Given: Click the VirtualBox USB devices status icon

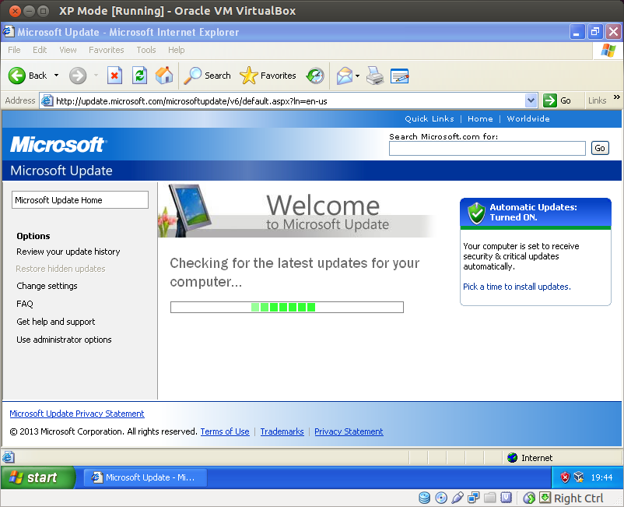Looking at the screenshot, I should tap(457, 498).
